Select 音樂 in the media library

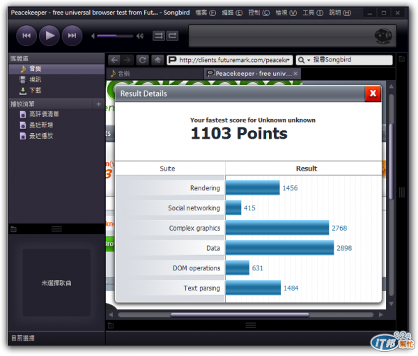click(57, 69)
